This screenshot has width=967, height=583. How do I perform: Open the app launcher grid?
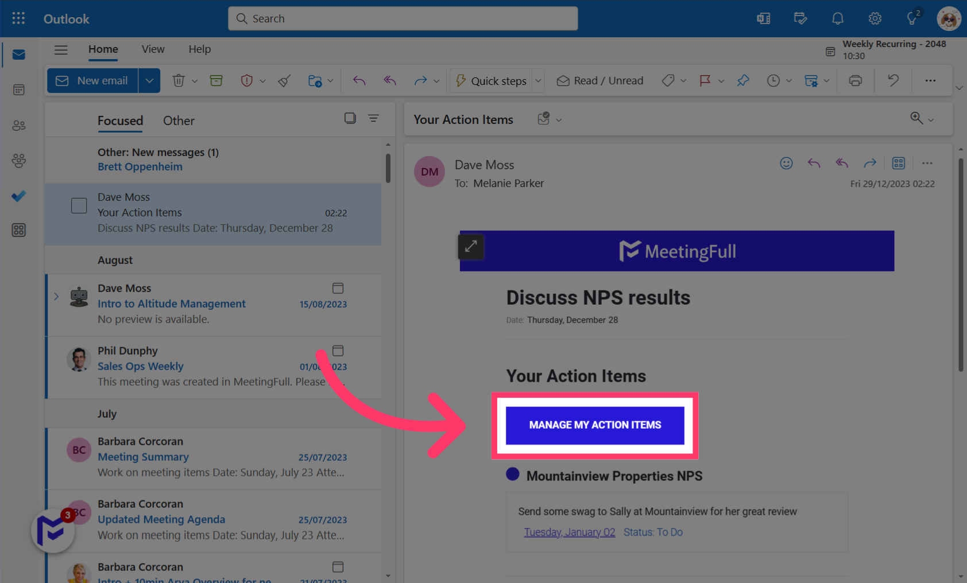(18, 18)
